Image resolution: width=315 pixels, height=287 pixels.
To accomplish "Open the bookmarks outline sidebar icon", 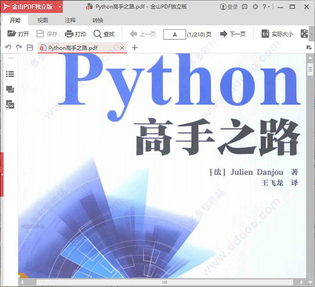I will click(x=10, y=74).
